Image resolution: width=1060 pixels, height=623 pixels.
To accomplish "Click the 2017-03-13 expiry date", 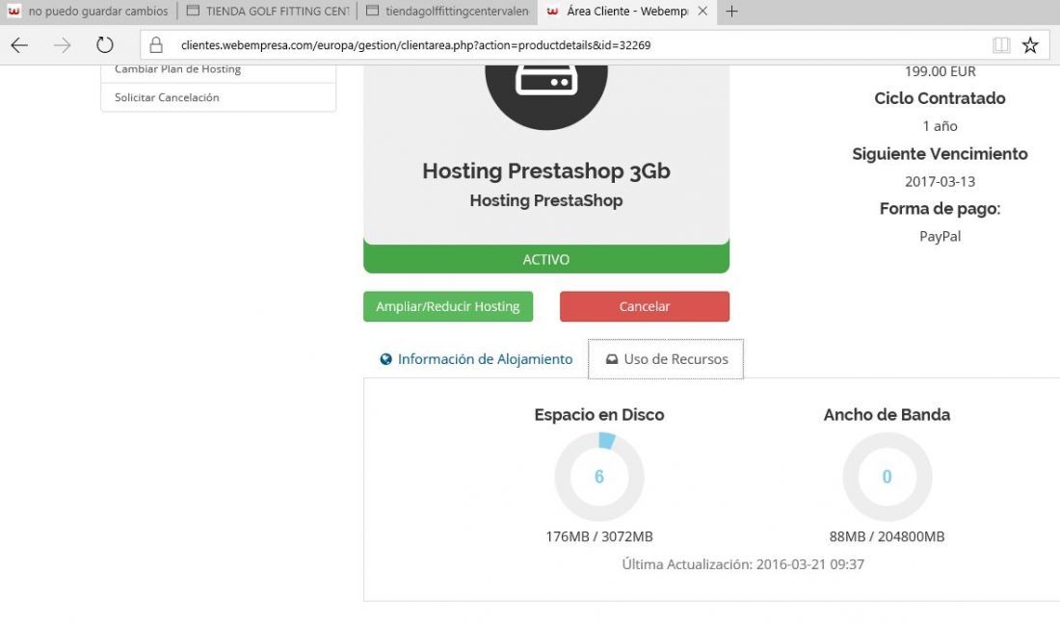I will click(940, 182).
